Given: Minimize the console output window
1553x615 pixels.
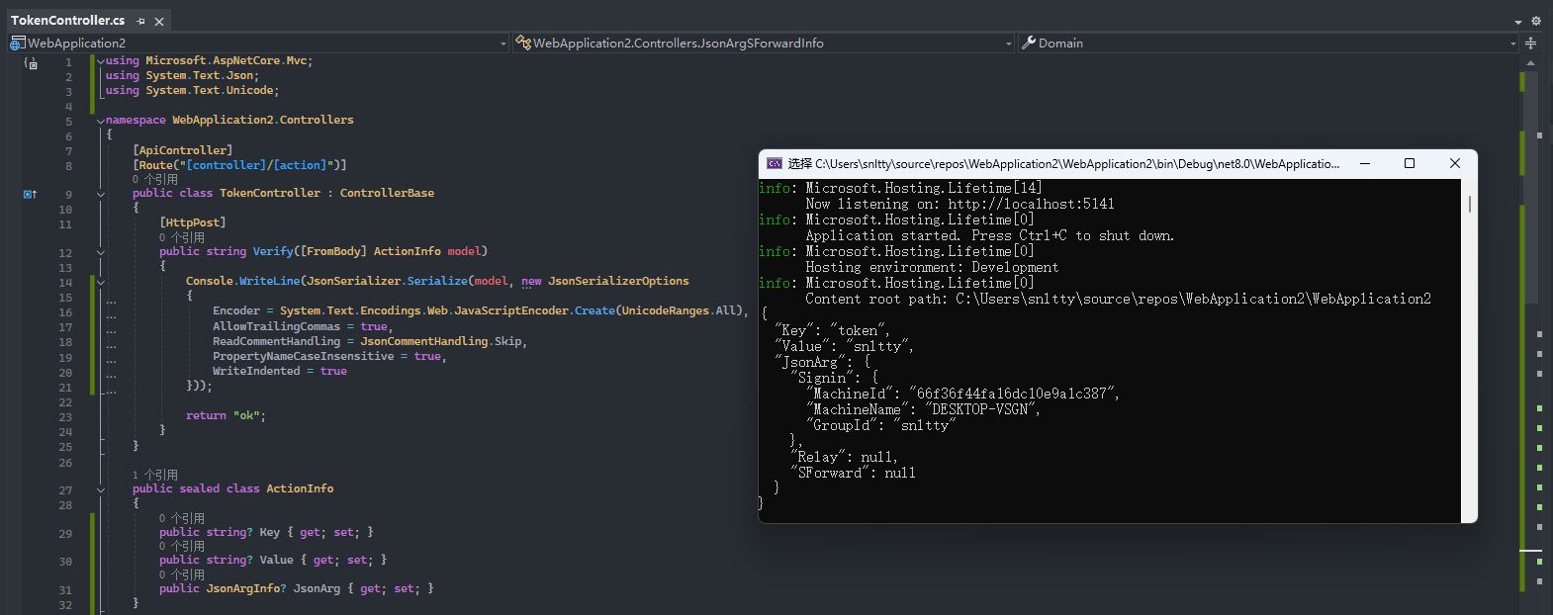Looking at the screenshot, I should [x=1365, y=164].
